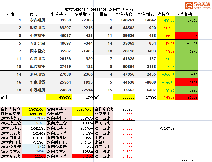Click the yellow 净持仓 header cell

[165, 14]
